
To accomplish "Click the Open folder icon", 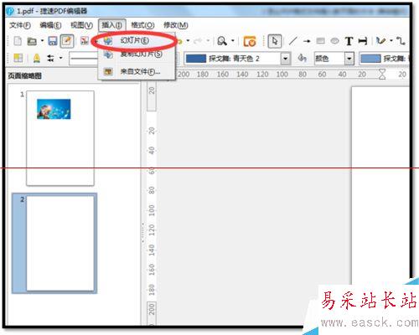I will click(x=32, y=41).
